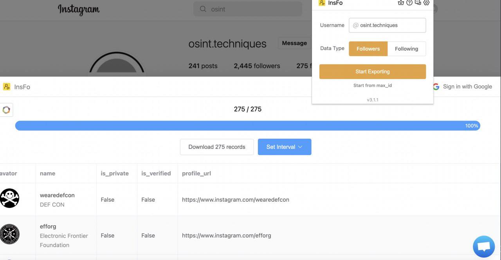Click the 241 posts count

click(203, 66)
